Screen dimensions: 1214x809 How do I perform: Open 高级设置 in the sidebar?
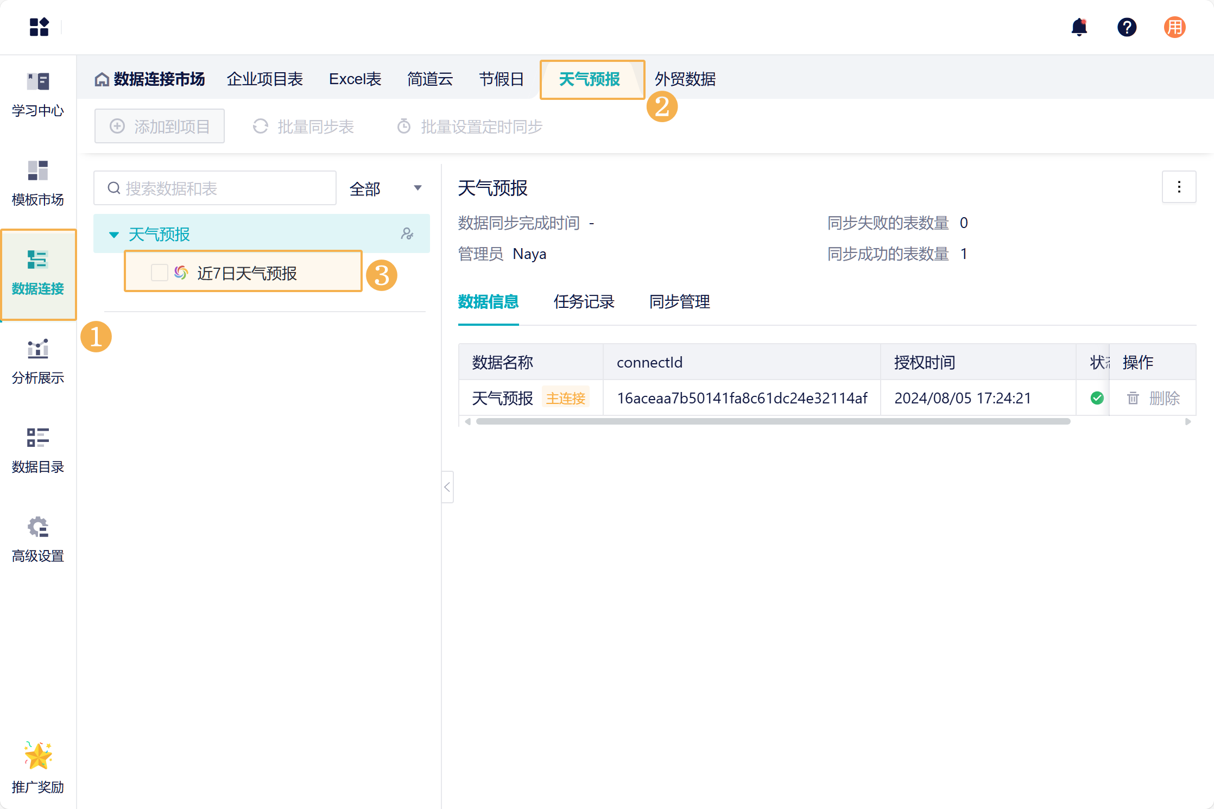click(x=38, y=539)
